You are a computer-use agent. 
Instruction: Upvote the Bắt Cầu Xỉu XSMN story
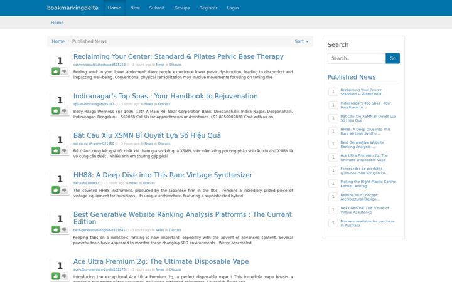point(56,150)
